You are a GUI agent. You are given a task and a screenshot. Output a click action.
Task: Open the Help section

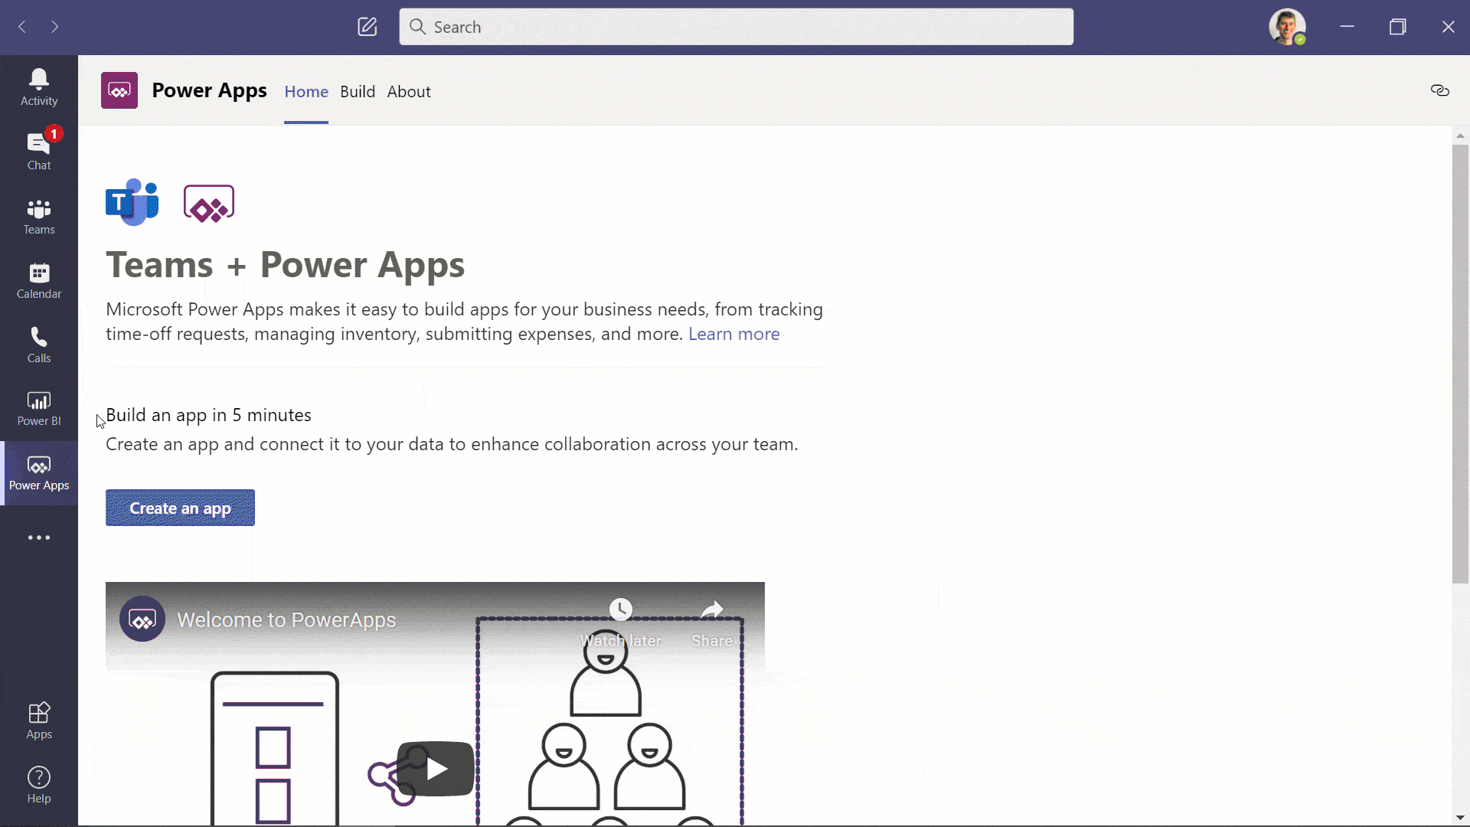tap(38, 784)
